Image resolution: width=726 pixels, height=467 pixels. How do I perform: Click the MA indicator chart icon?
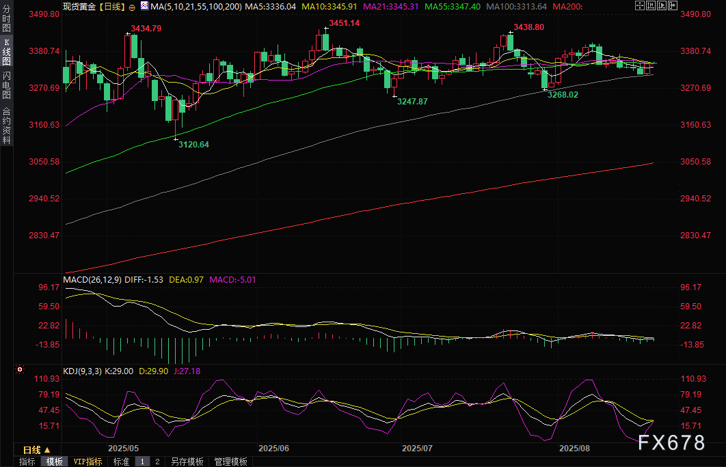[144, 6]
